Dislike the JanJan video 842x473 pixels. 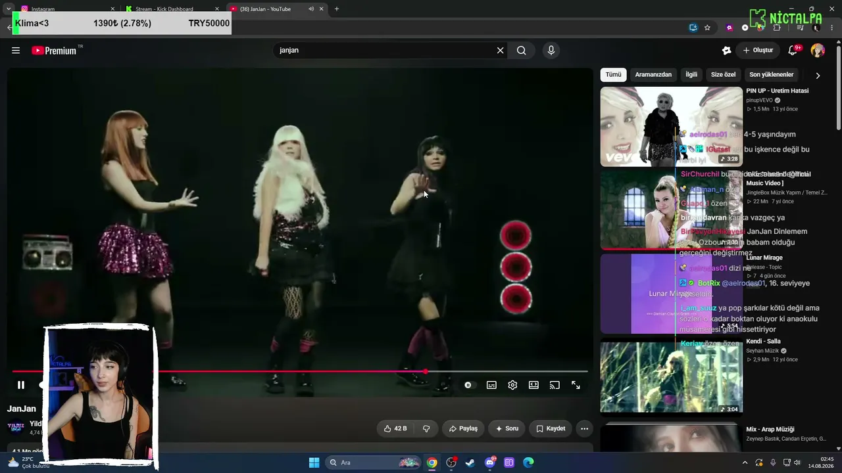click(x=426, y=429)
